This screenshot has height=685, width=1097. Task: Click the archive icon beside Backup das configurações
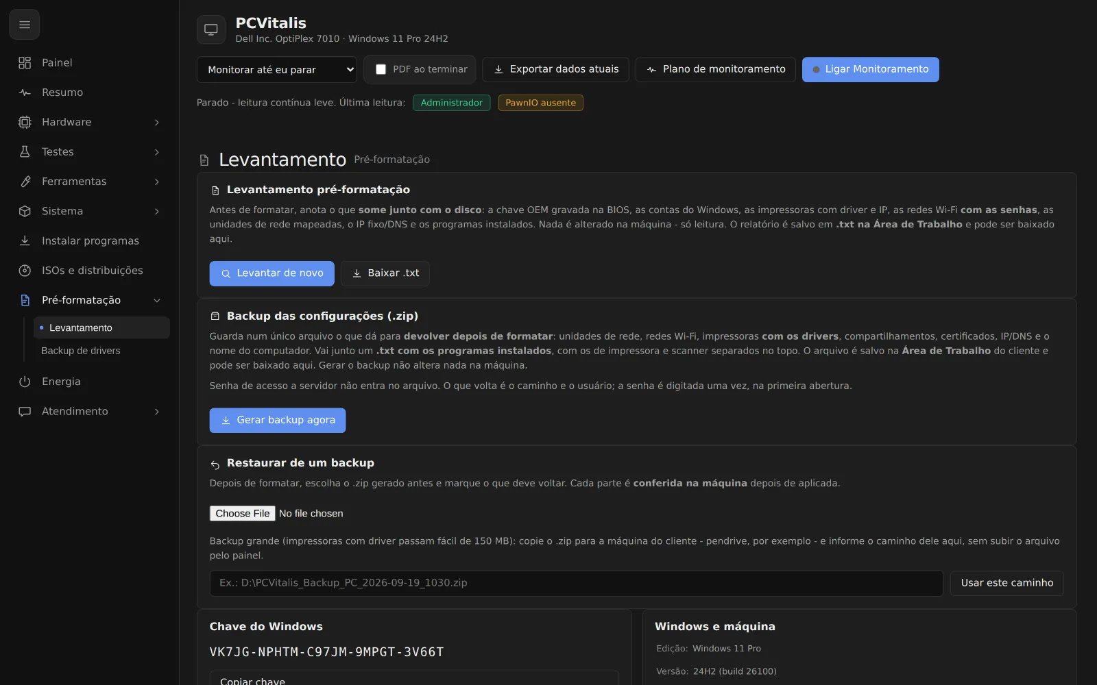(215, 316)
